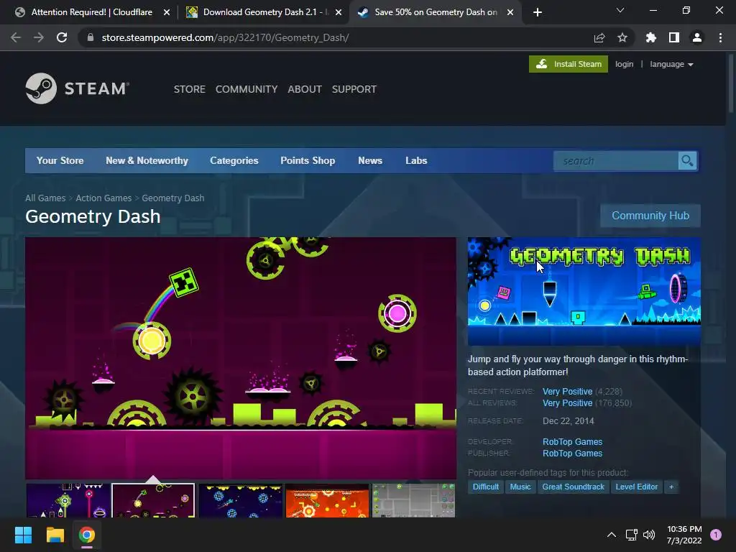Viewport: 736px width, 552px height.
Task: Open the volume tray icon
Action: (649, 535)
